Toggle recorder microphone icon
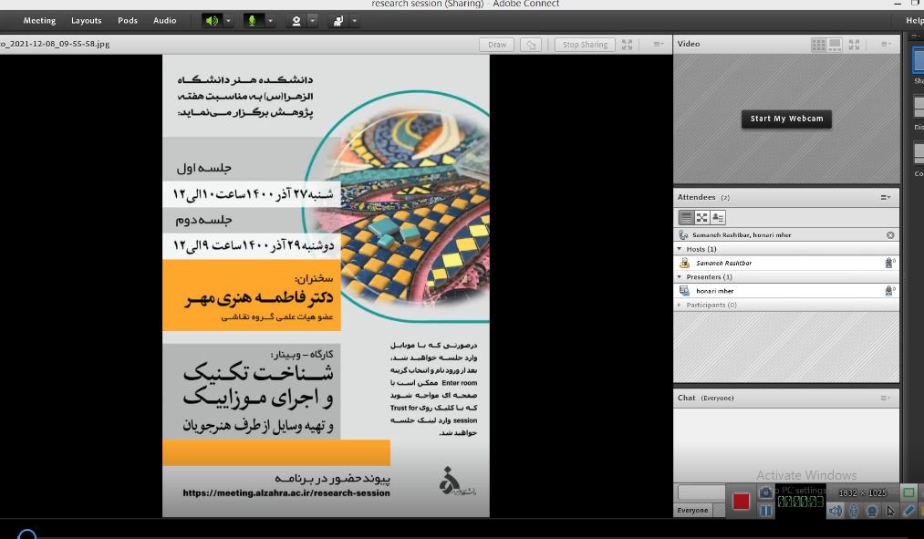This screenshot has height=539, width=924. 853,511
